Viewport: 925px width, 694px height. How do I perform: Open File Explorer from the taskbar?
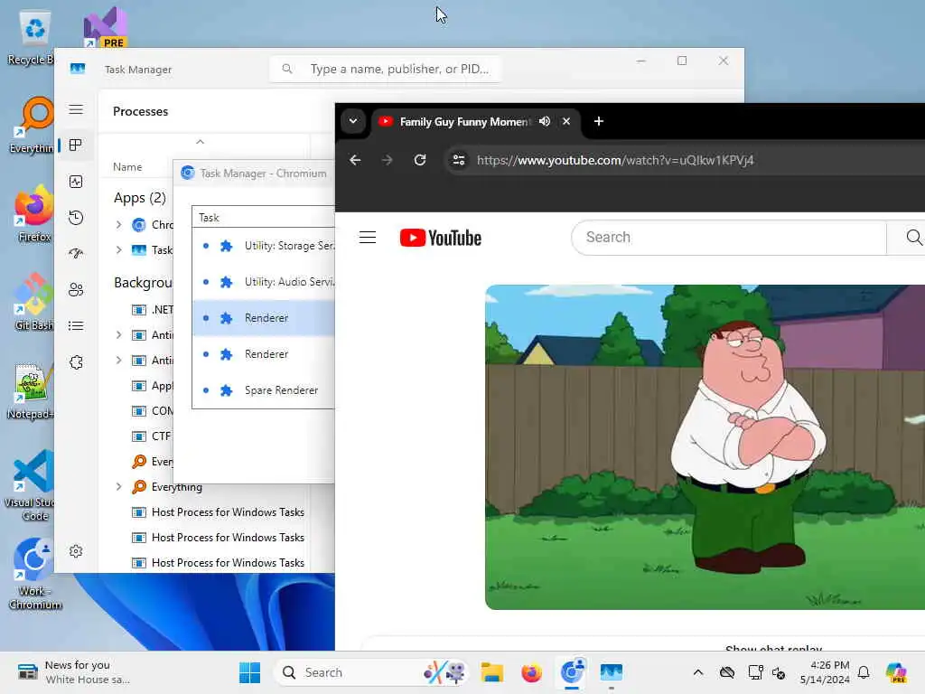tap(491, 672)
